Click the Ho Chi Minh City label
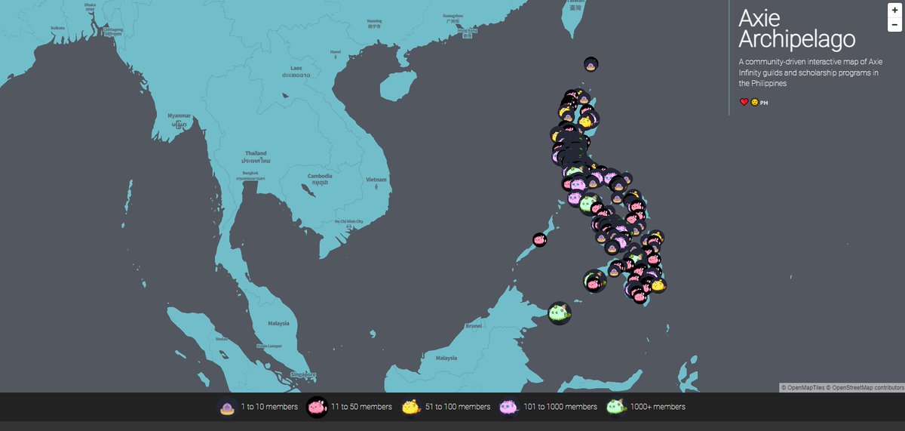This screenshot has width=905, height=431. (348, 223)
